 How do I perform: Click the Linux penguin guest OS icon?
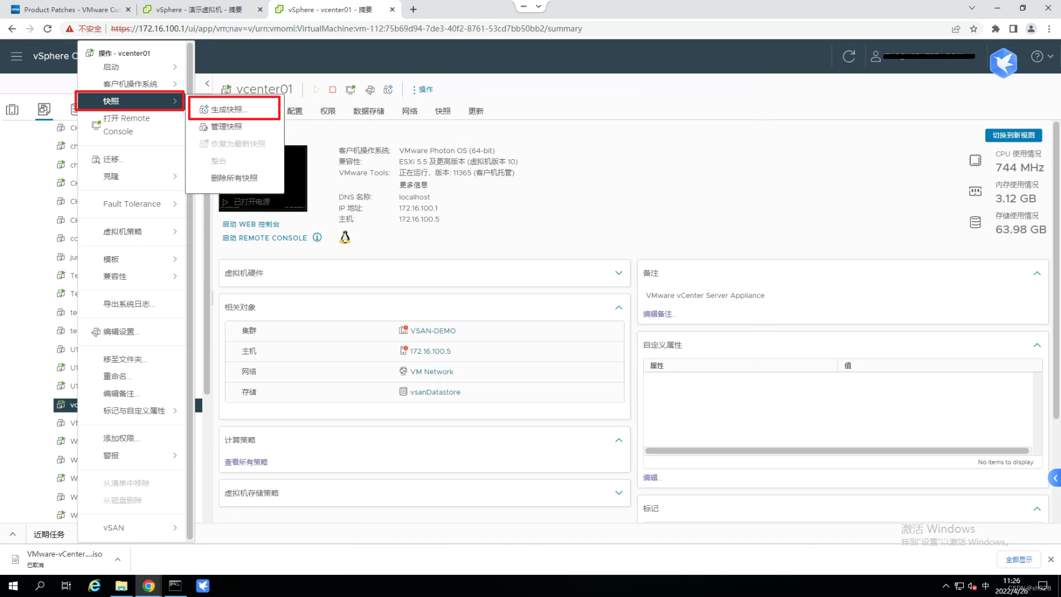345,237
